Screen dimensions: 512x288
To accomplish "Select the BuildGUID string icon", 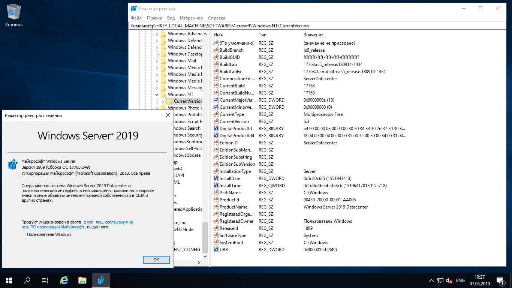I will click(216, 57).
